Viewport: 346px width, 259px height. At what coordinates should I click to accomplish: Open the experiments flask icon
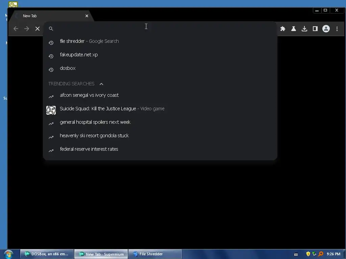[294, 29]
